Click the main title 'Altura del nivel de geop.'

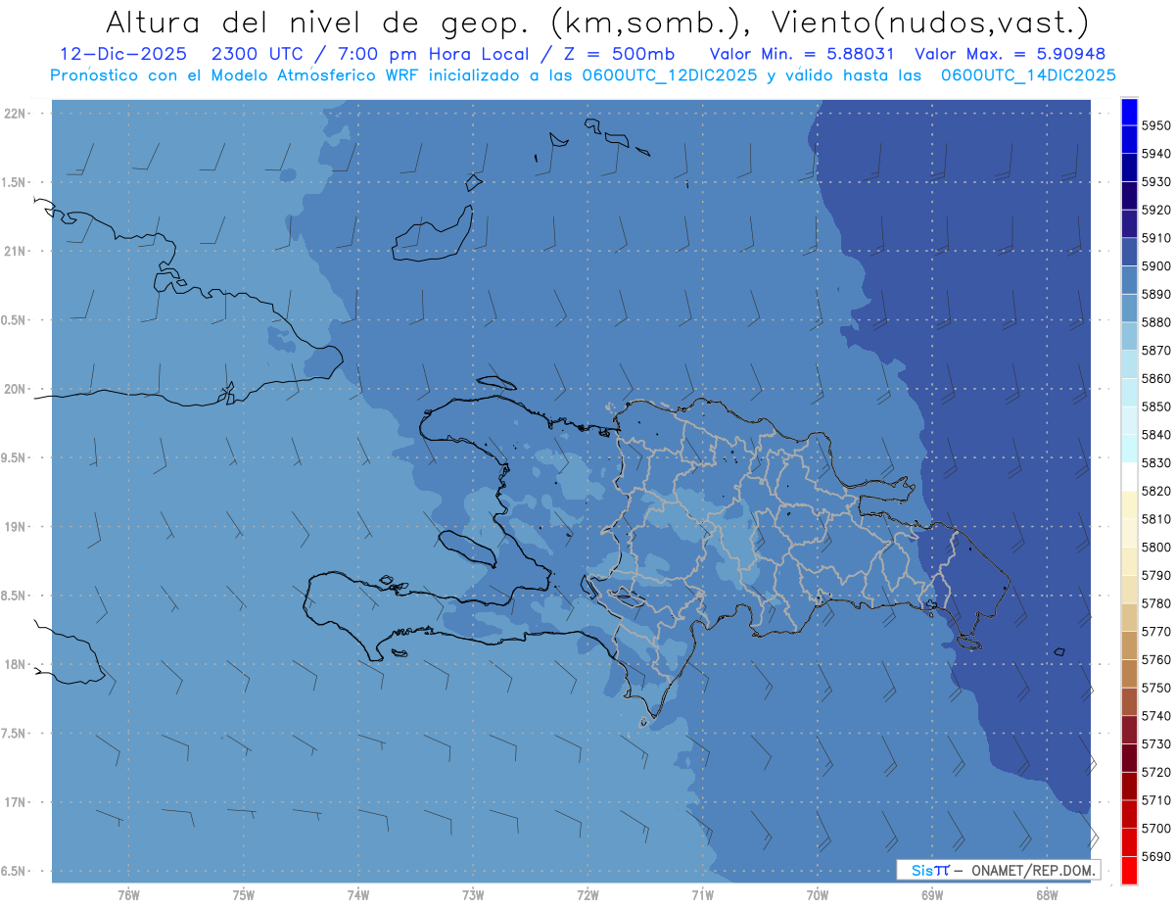[x=318, y=22]
